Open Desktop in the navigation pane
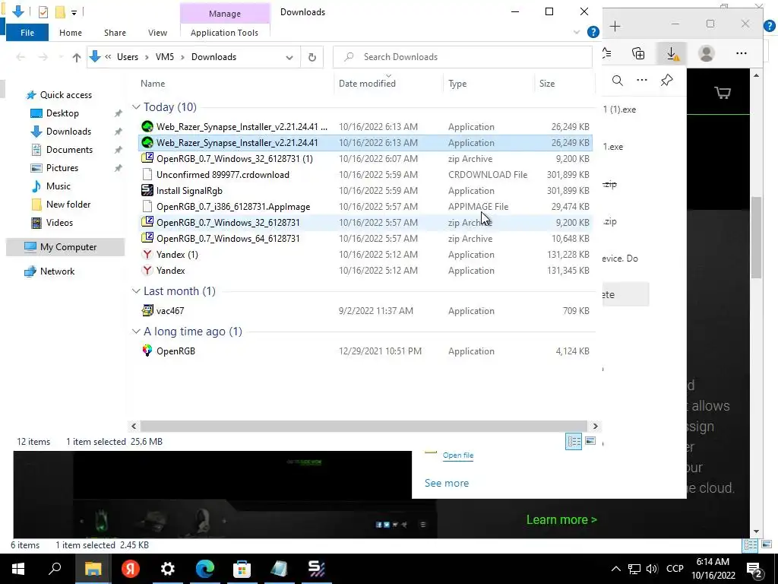The height and width of the screenshot is (584, 778). click(x=62, y=113)
